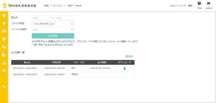Click the invoxベーシック account label
This screenshot has height=103, width=216.
pos(178,6)
